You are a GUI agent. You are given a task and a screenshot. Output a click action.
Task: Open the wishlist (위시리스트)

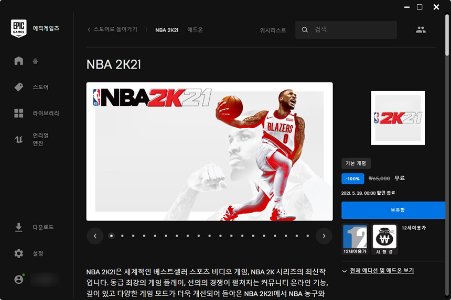click(x=273, y=30)
